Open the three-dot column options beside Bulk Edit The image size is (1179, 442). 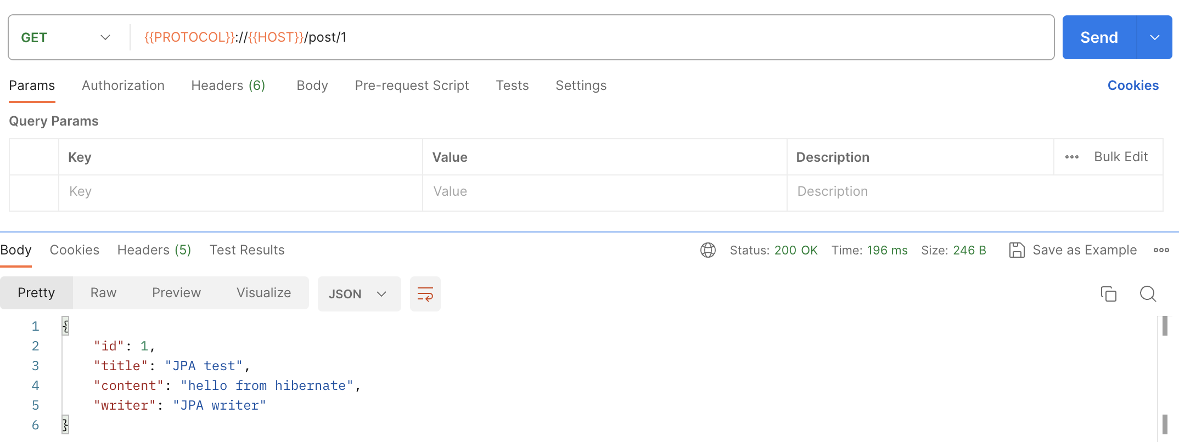pyautogui.click(x=1072, y=157)
